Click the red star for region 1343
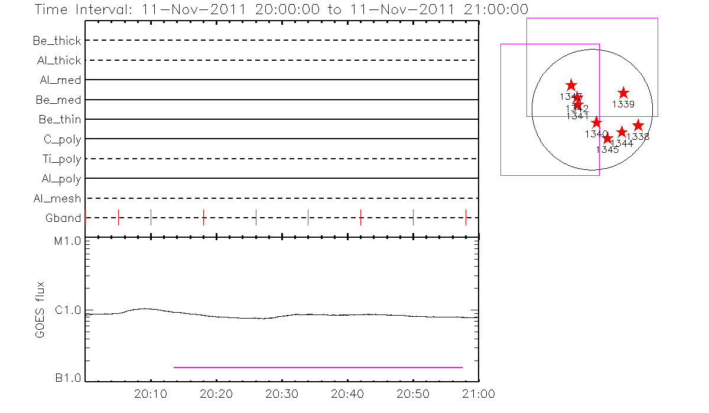Screen dimensions: 709x413 pos(571,85)
